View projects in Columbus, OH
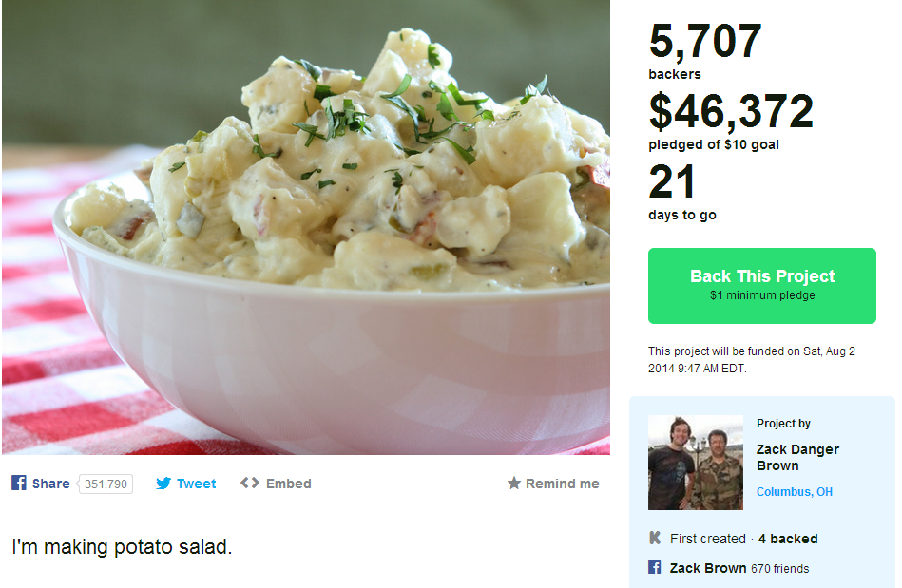This screenshot has height=588, width=902. click(796, 492)
